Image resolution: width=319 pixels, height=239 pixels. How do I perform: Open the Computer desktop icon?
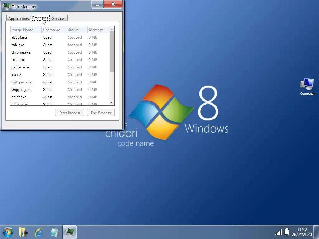point(307,87)
